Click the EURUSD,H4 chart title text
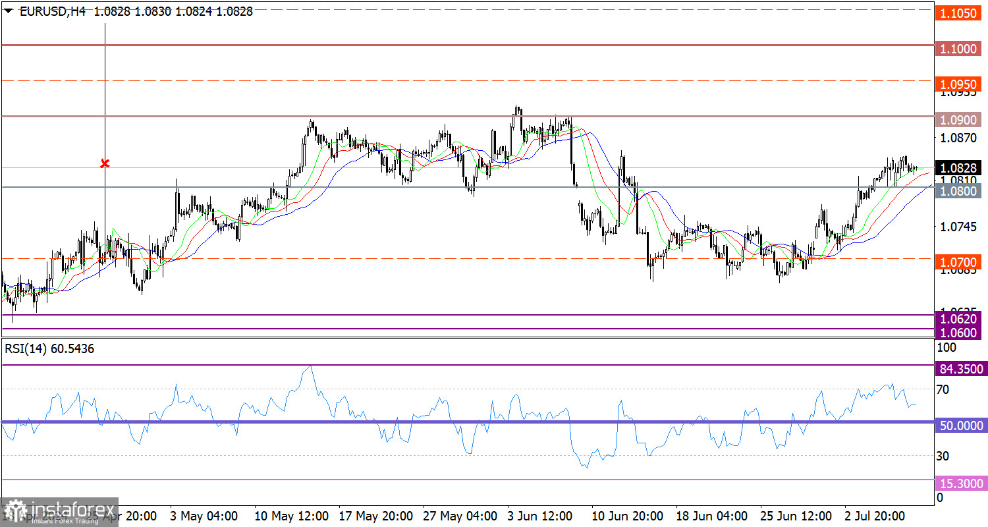988x527 pixels. click(54, 11)
